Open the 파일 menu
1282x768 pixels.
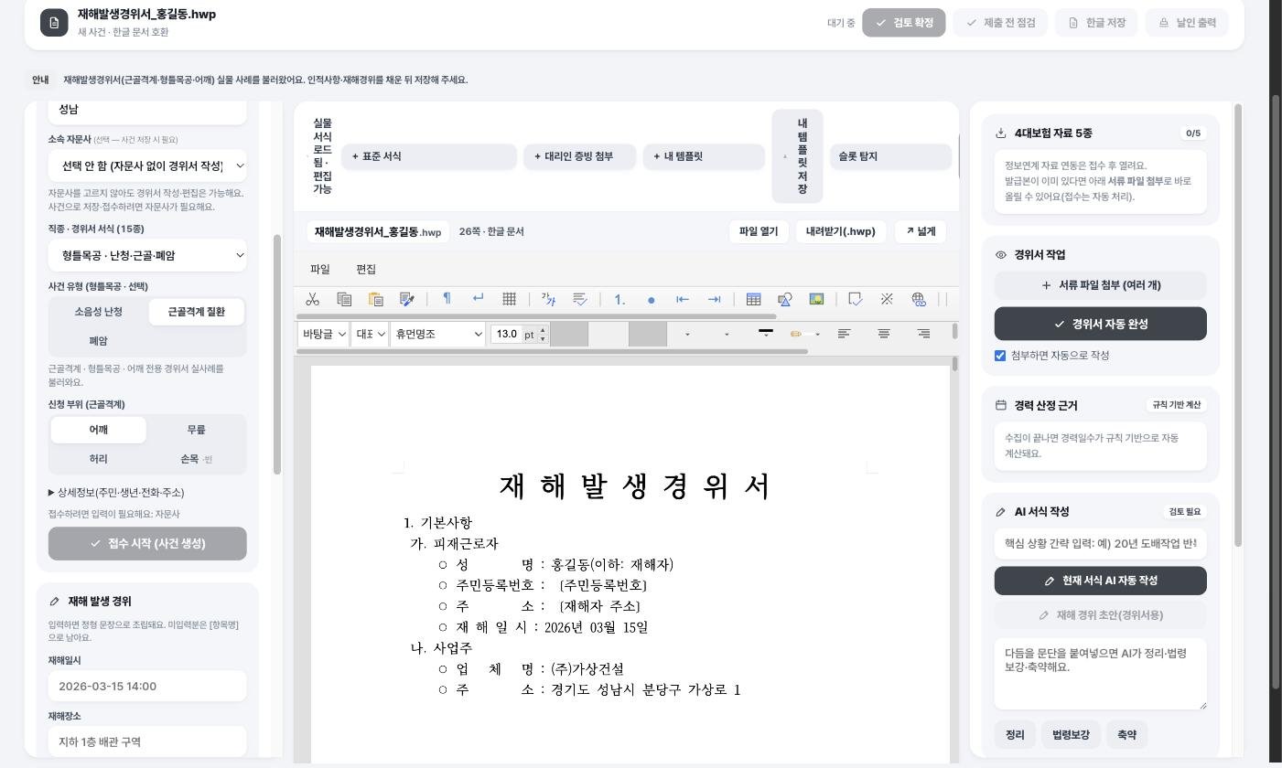point(320,269)
